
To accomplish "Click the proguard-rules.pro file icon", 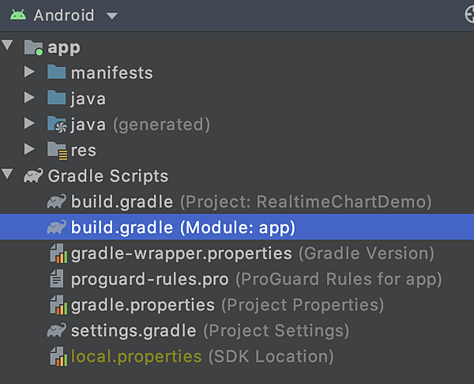I will [57, 279].
